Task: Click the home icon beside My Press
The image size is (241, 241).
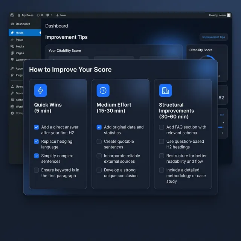Action: point(19,15)
